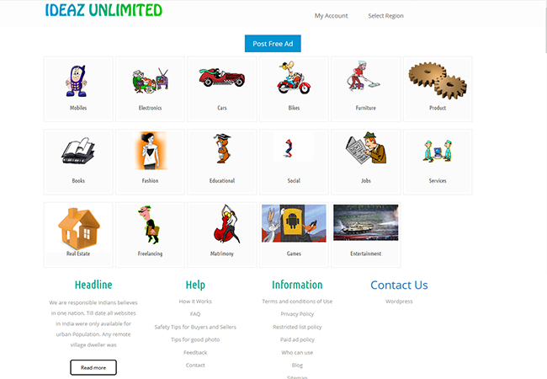Open the Privacy Policy link
Screen dimensions: 547x379
(297, 314)
